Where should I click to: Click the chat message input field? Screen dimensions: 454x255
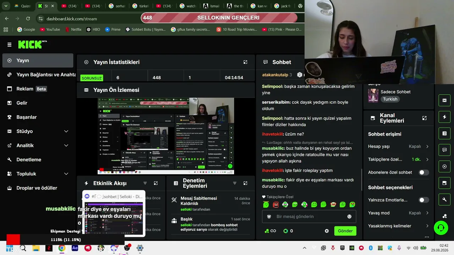pyautogui.click(x=309, y=216)
